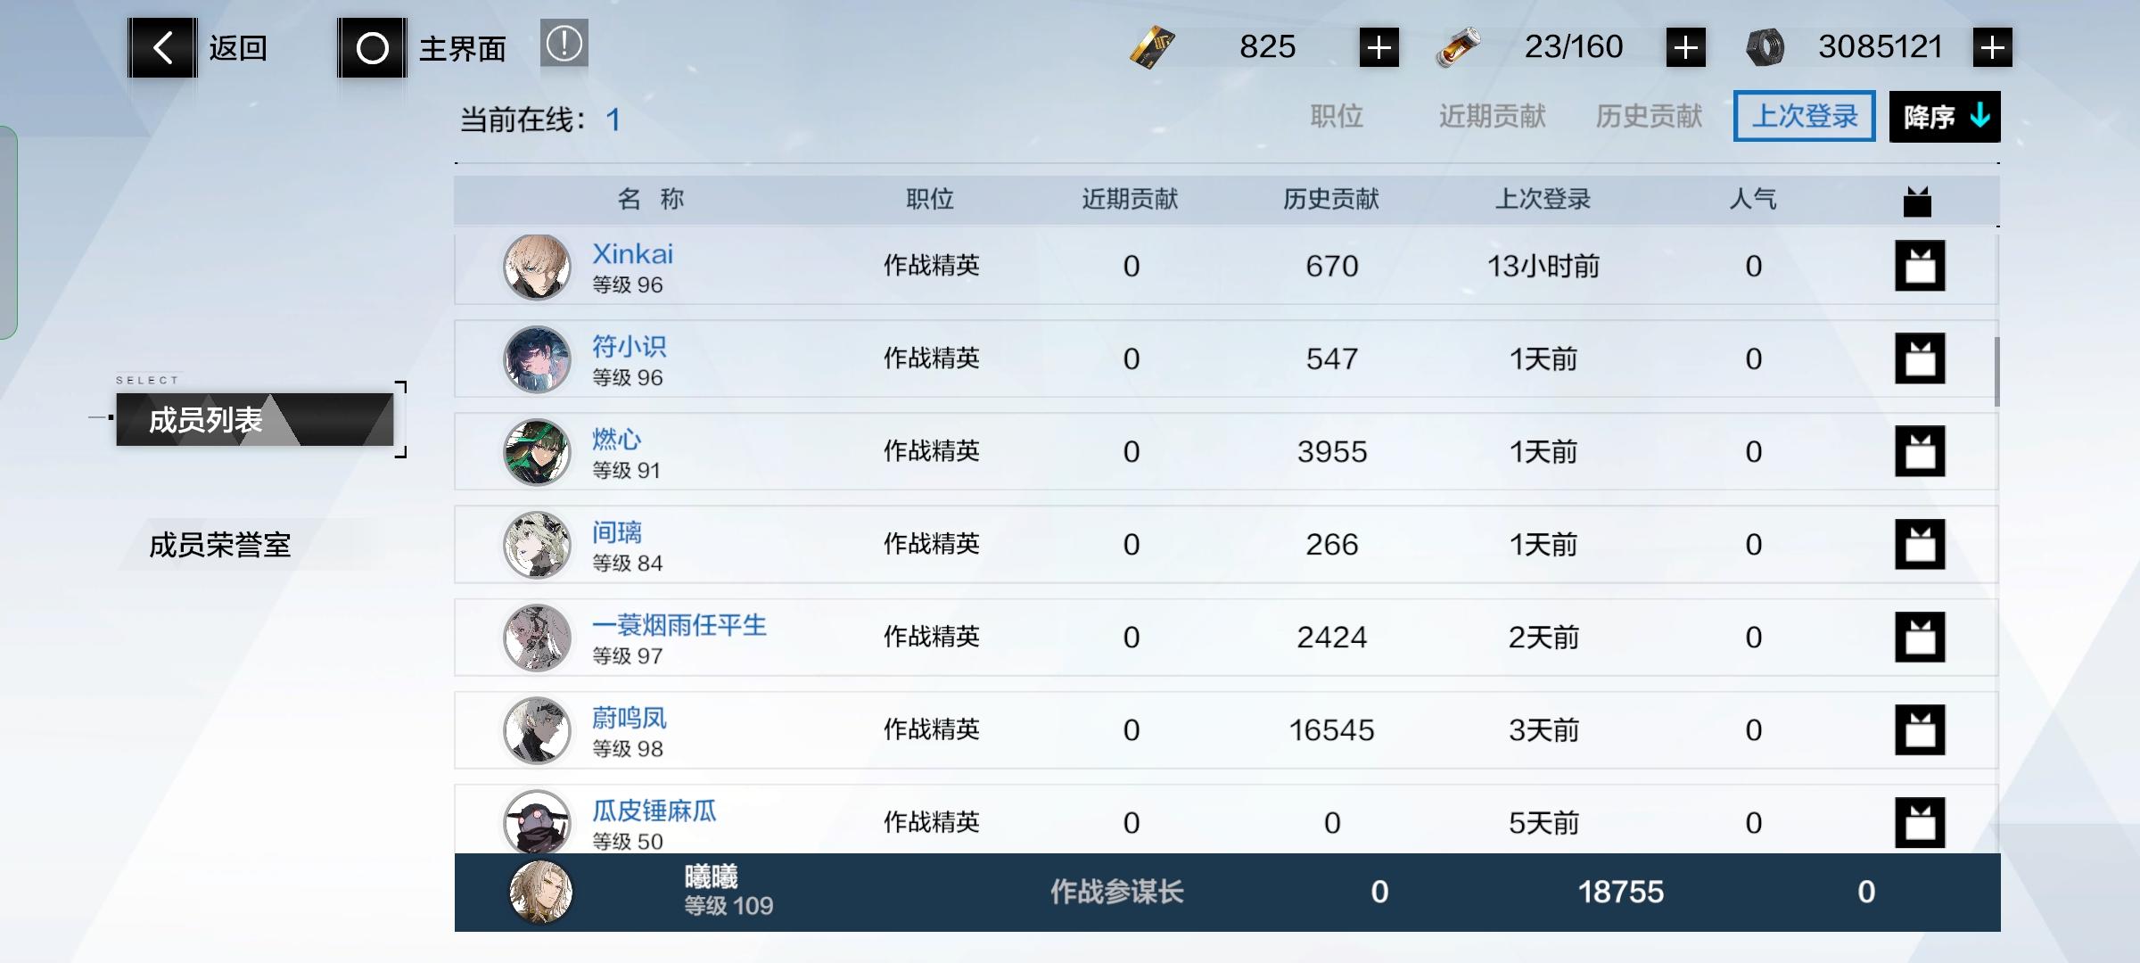Click 13小时前 last login value
Screen dimensions: 2140x963
click(x=1543, y=266)
